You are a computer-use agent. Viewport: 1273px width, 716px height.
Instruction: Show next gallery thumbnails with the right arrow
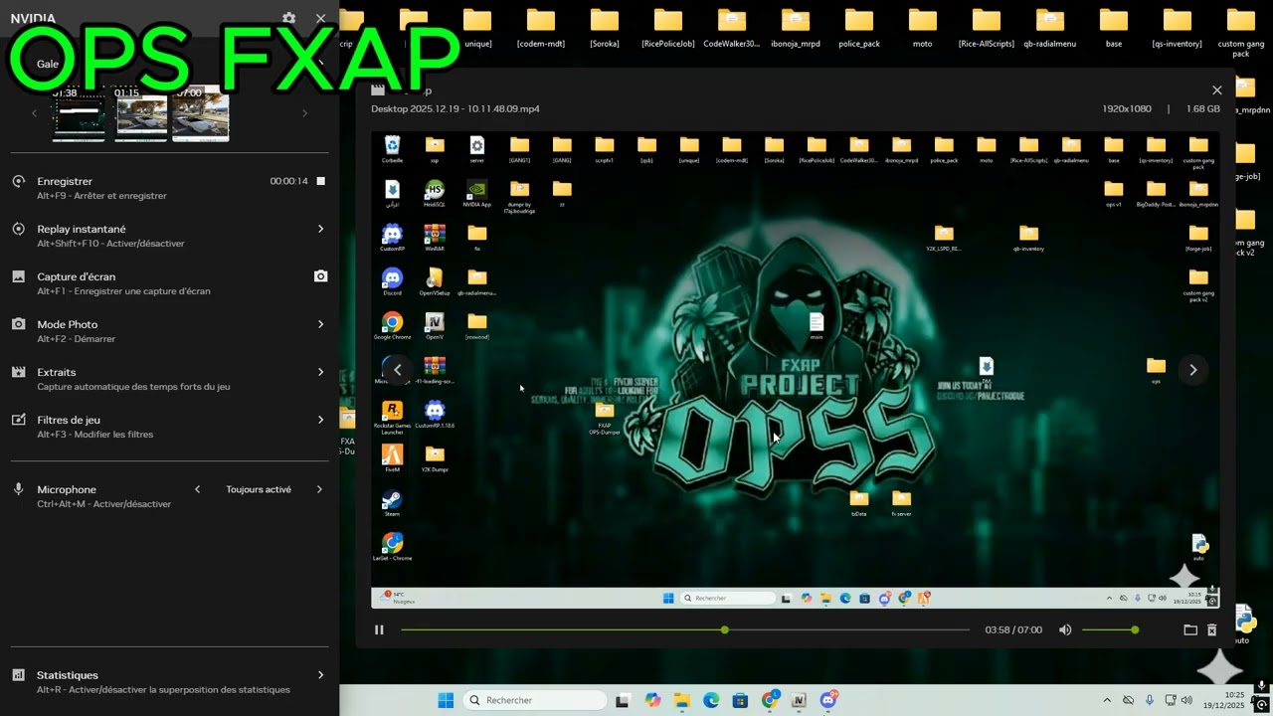[304, 113]
